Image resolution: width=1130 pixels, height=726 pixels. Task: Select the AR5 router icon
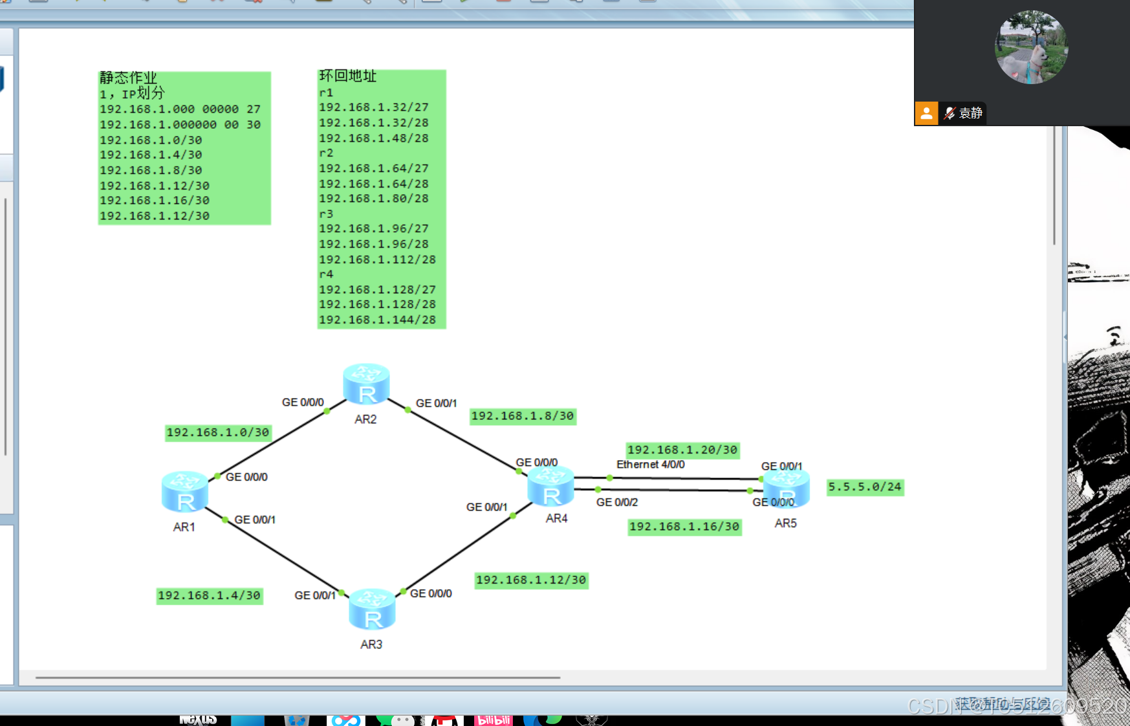pos(787,489)
